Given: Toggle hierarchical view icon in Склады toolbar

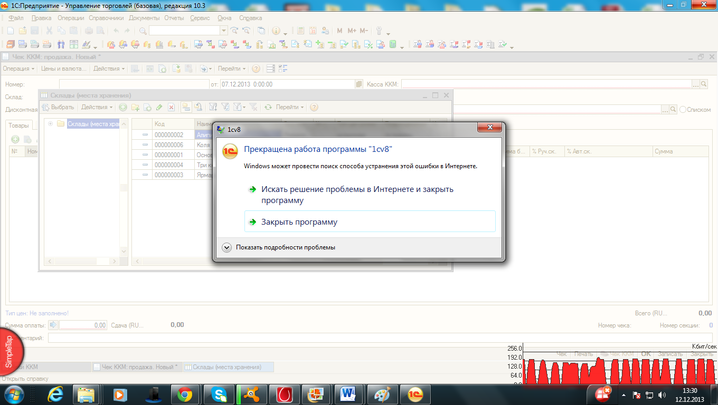Looking at the screenshot, I should point(186,107).
